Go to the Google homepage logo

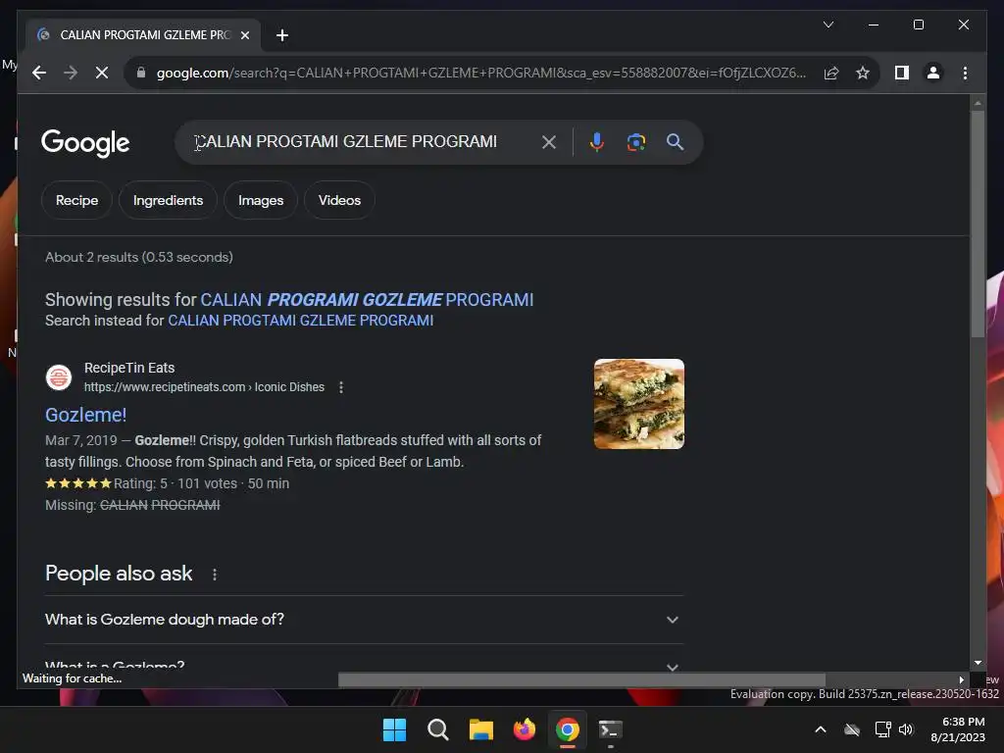tap(85, 143)
